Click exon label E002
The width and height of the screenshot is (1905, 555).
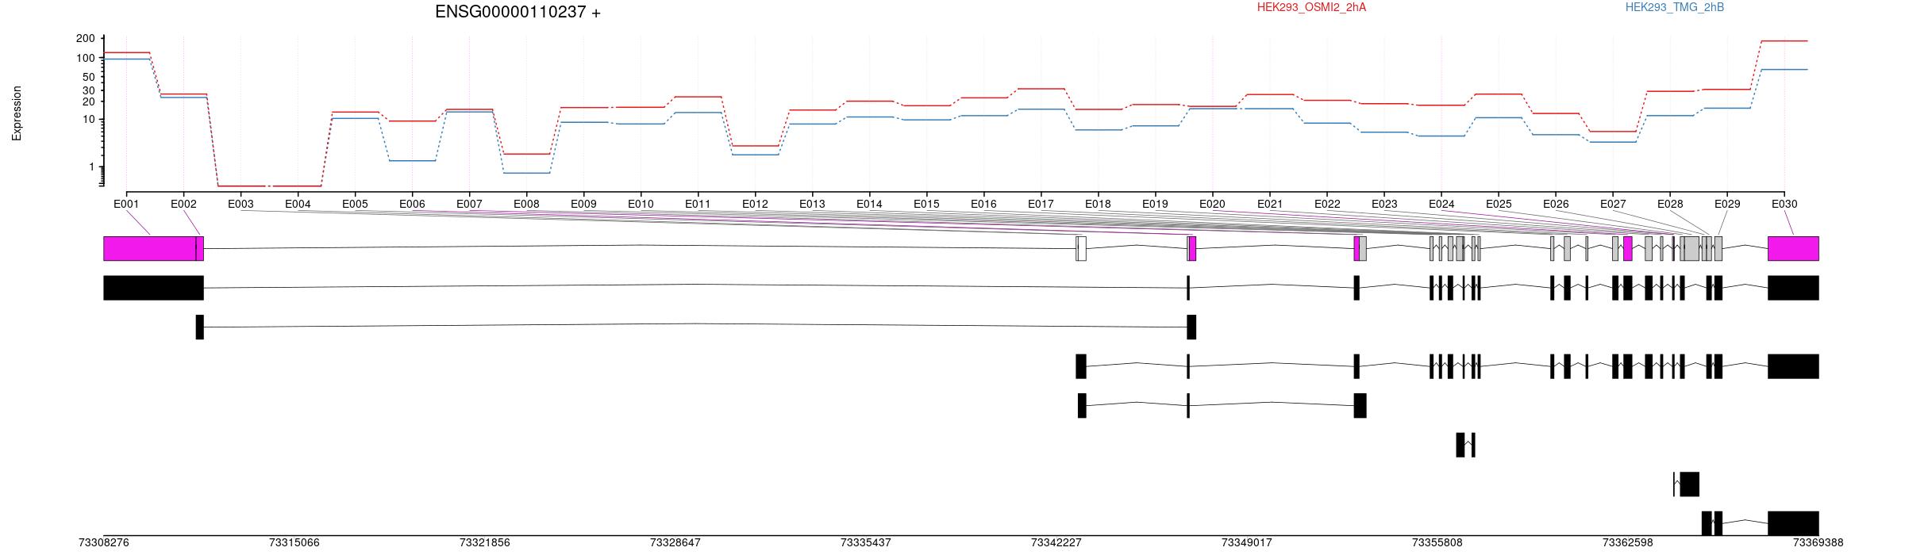pos(183,204)
